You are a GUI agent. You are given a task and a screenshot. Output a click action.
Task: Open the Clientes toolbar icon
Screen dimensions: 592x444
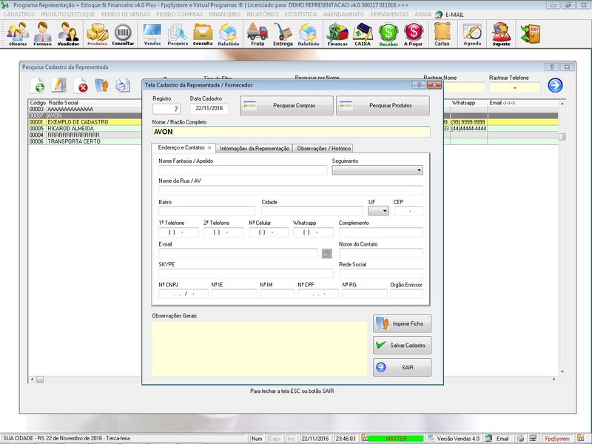pyautogui.click(x=18, y=34)
